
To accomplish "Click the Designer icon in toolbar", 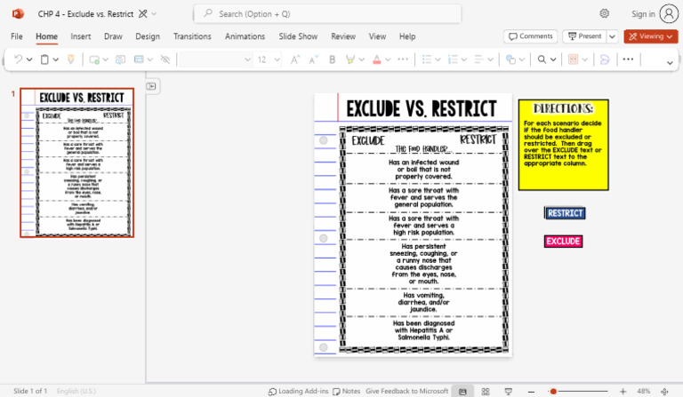I will coord(574,60).
